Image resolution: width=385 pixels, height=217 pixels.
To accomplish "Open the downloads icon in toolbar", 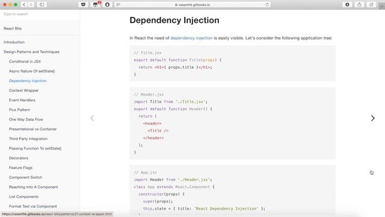I will point(347,4).
